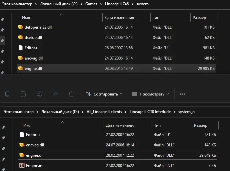230x171 pixels.
Task: Open the three-dots more options menu
Action: (x=183, y=94)
